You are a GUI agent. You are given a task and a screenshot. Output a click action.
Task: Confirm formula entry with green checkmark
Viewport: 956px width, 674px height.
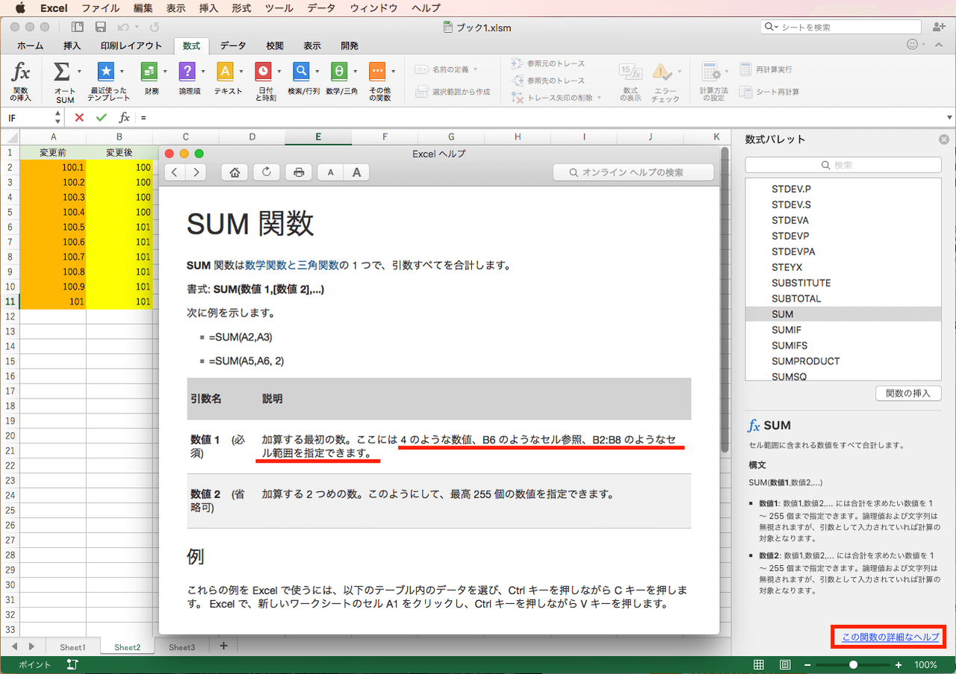coord(102,117)
